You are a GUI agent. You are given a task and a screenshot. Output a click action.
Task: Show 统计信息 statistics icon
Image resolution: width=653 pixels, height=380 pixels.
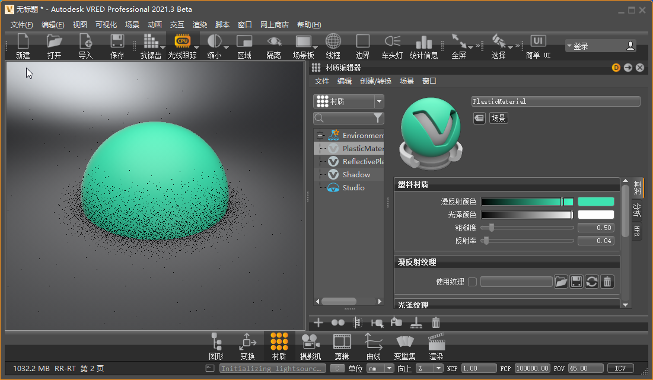pos(423,46)
